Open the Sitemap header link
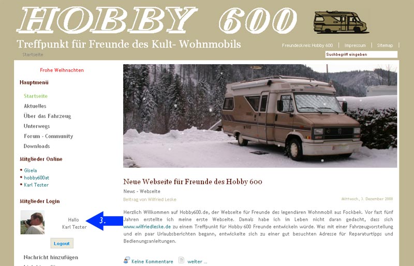The width and height of the screenshot is (414, 266). 385,46
